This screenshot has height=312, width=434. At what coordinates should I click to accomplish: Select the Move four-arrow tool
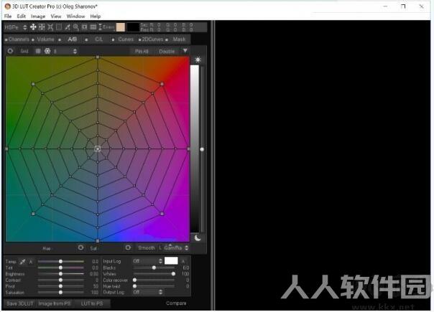(33, 27)
